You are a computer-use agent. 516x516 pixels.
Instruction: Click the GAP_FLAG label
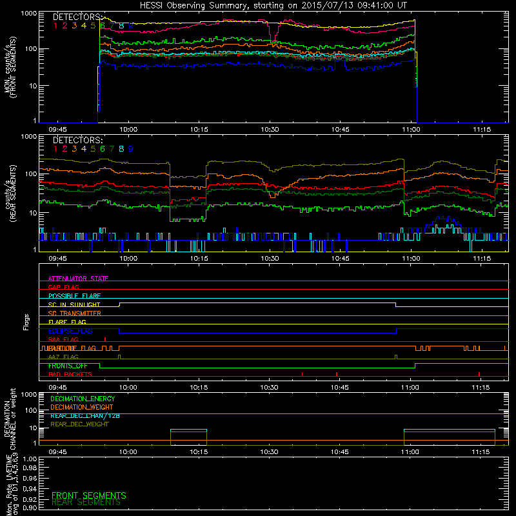[63, 287]
